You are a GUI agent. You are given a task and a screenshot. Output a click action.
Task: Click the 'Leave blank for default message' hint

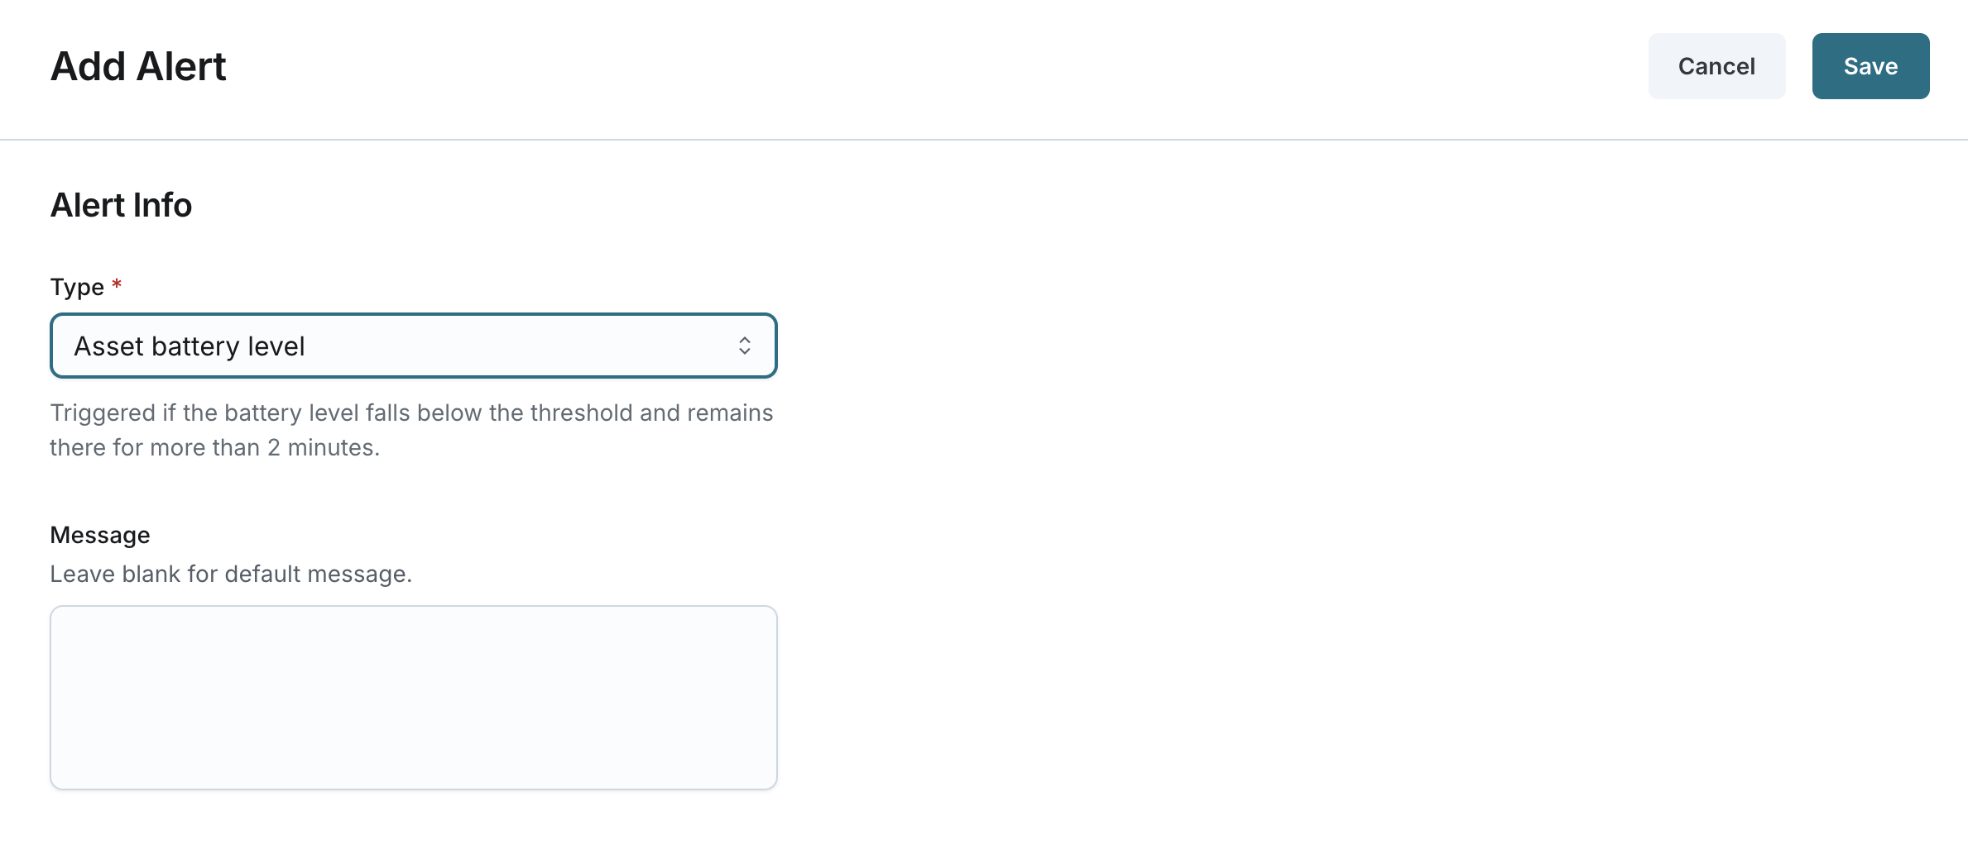pos(231,574)
